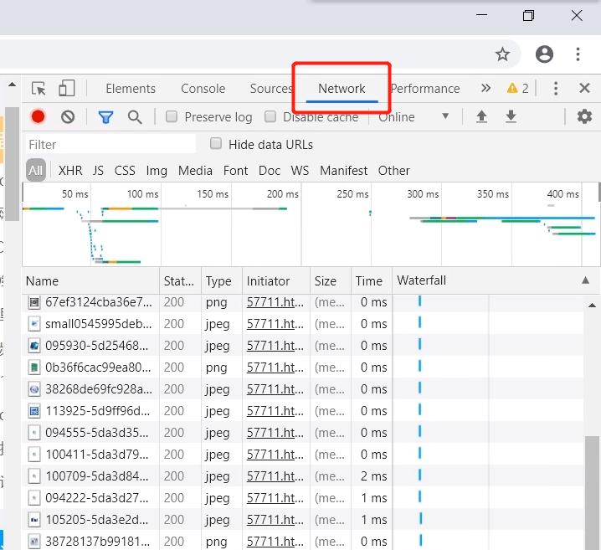Clear the network log
Image resolution: width=601 pixels, height=550 pixels.
[x=68, y=117]
